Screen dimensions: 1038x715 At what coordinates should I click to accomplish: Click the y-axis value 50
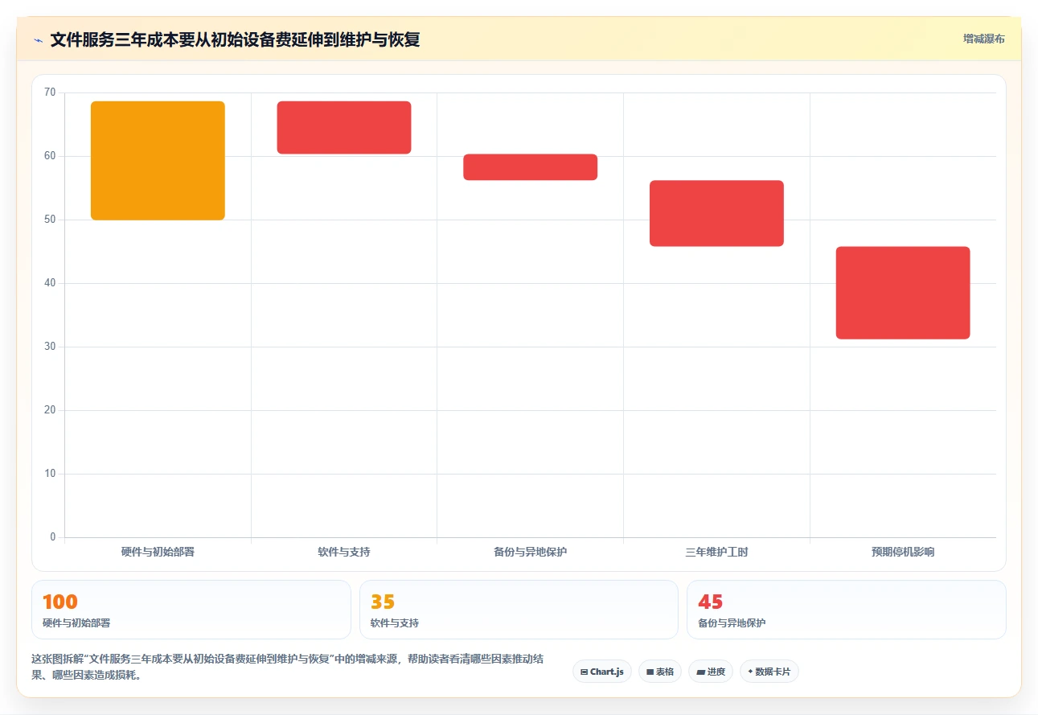[x=50, y=220]
